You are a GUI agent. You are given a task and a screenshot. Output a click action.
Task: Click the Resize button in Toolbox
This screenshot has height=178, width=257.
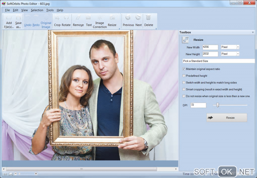pyautogui.click(x=227, y=118)
